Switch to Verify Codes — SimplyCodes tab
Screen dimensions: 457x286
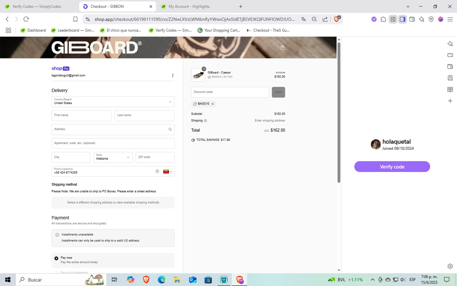tap(37, 6)
